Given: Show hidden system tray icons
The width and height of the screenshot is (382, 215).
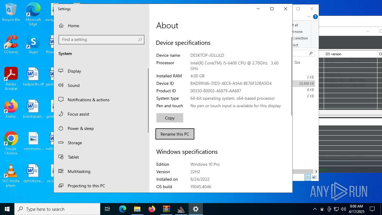Looking at the screenshot, I should [315, 209].
